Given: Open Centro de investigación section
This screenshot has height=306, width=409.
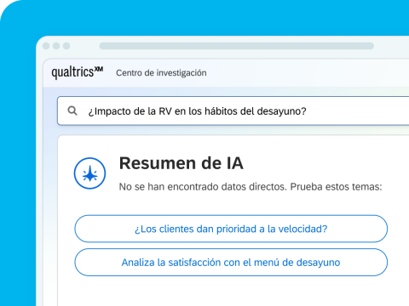Looking at the screenshot, I should click(x=161, y=73).
